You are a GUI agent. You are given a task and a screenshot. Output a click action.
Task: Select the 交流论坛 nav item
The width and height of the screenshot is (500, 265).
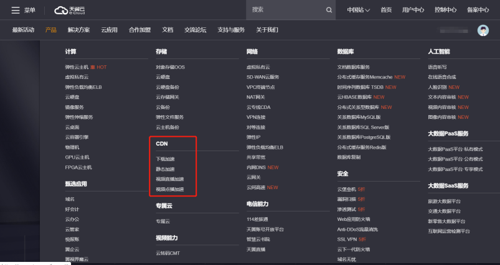coord(195,30)
